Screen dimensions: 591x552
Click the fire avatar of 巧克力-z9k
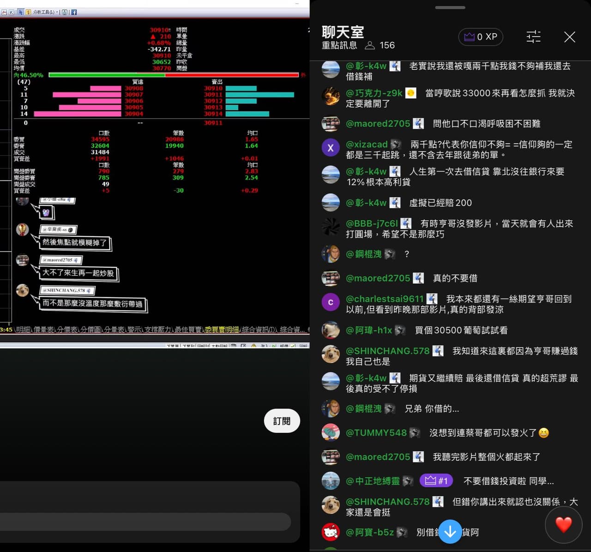coord(331,96)
